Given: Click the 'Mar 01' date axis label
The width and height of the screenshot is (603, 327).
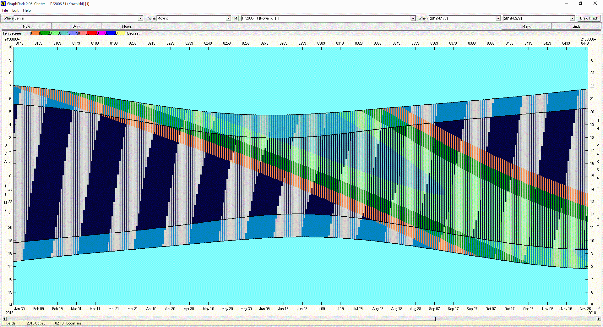Looking at the screenshot, I should click(76, 309).
